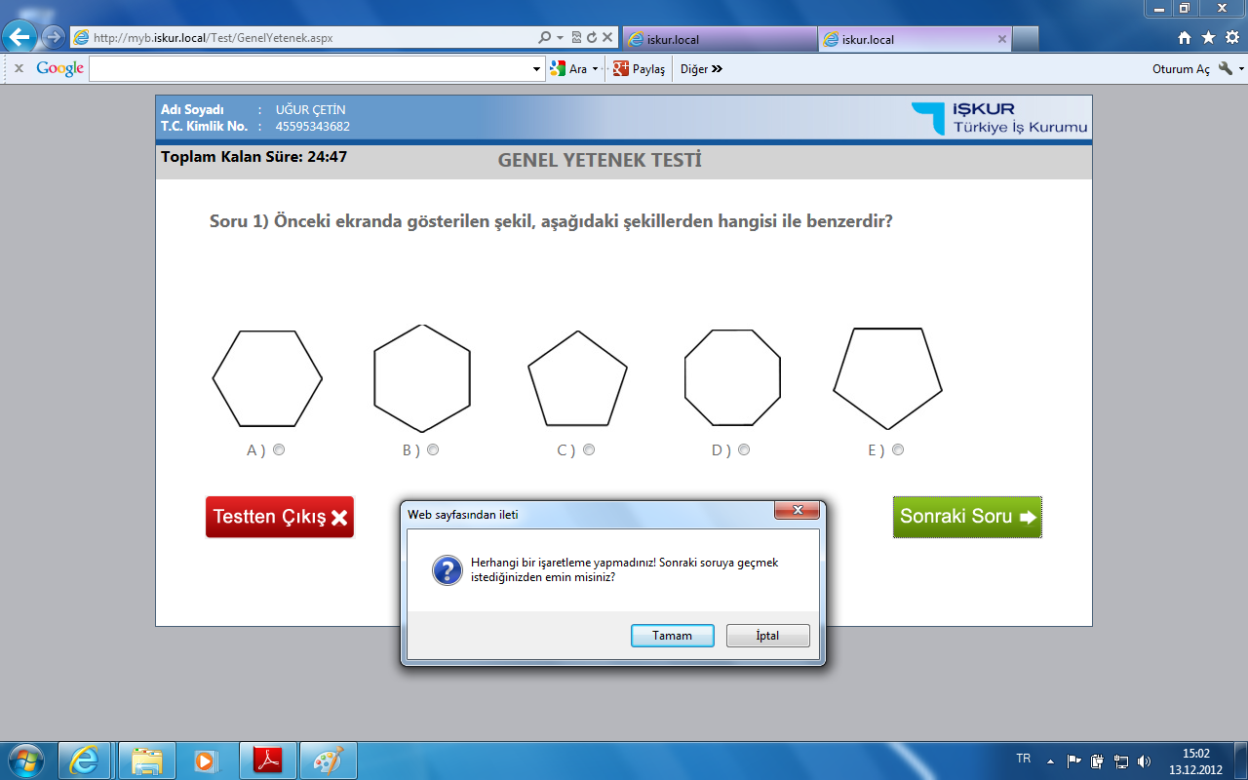The image size is (1248, 780).
Task: Open browser Tools gear icon
Action: coord(1232,38)
